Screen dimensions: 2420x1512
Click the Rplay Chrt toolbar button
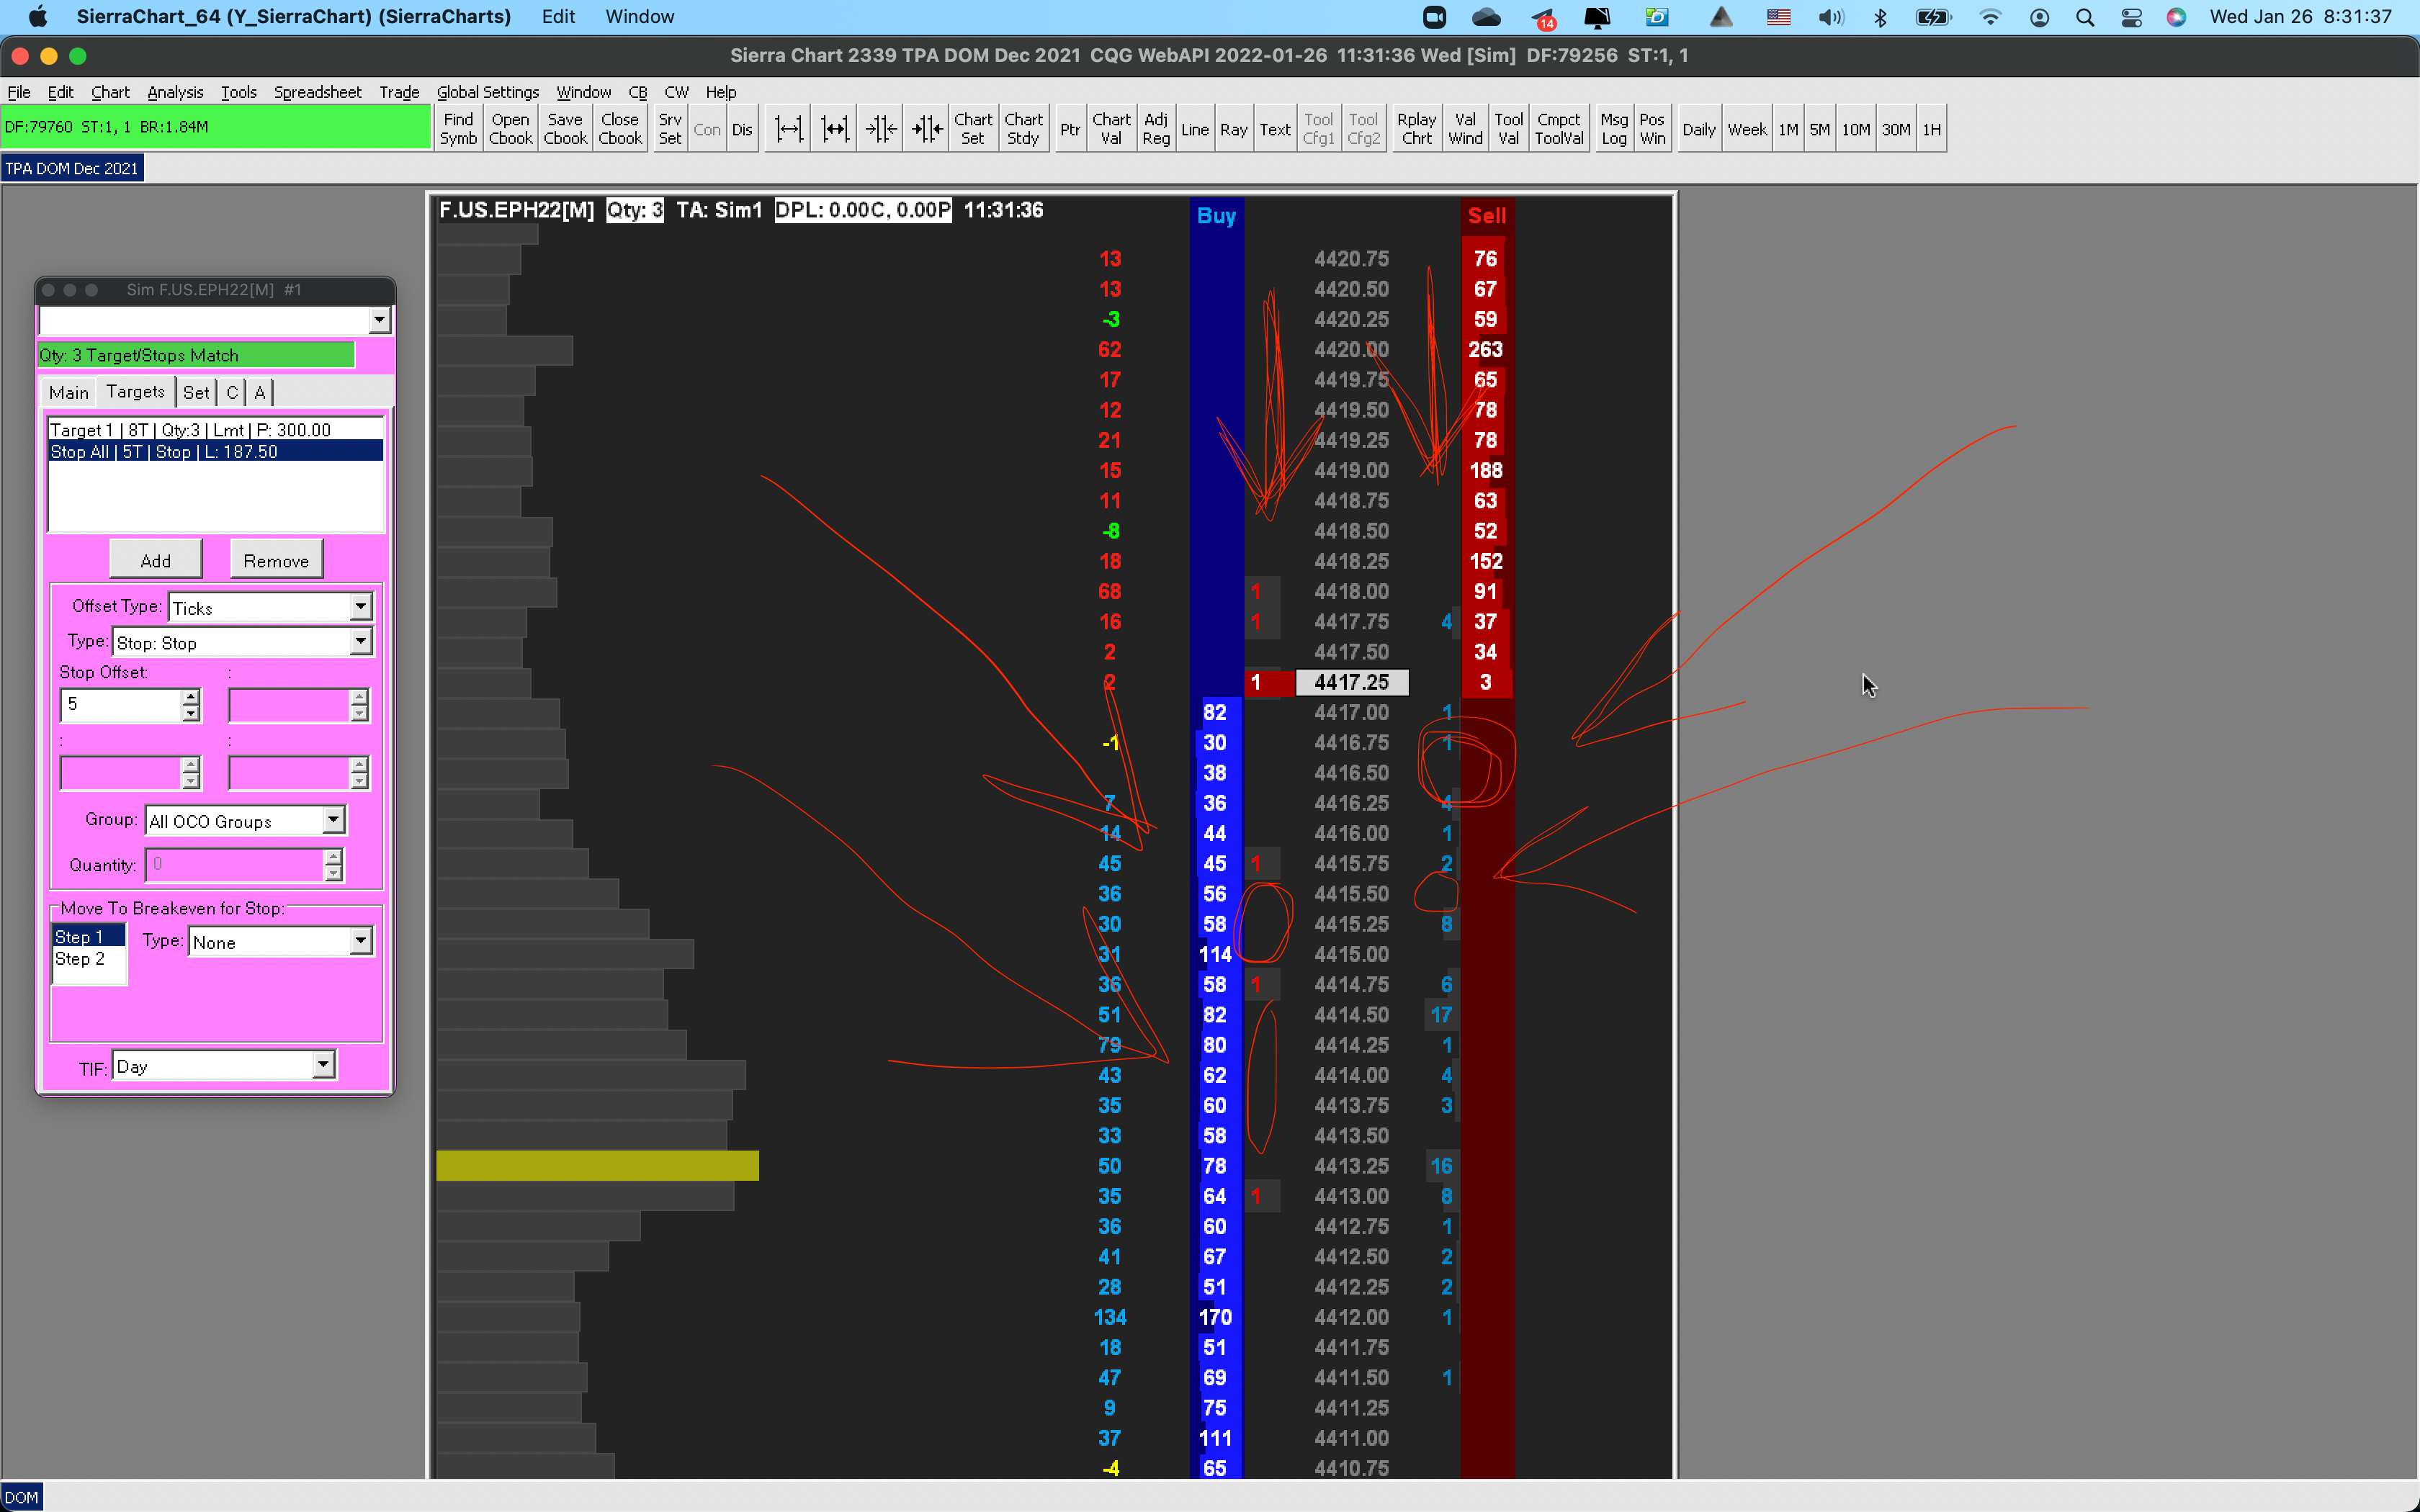click(x=1416, y=129)
